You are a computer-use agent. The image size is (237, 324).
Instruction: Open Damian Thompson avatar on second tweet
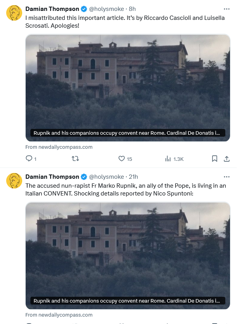(x=14, y=181)
